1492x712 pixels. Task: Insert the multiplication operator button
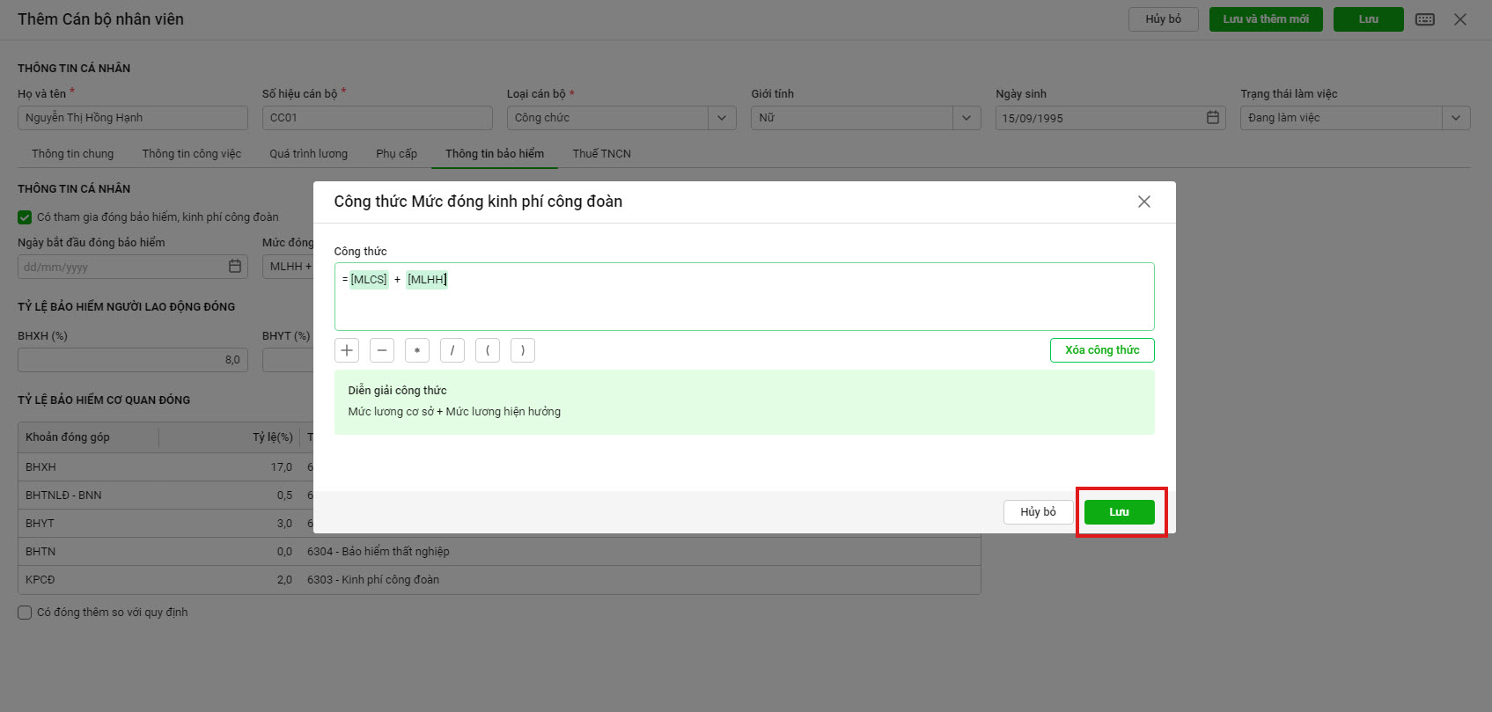click(x=417, y=350)
